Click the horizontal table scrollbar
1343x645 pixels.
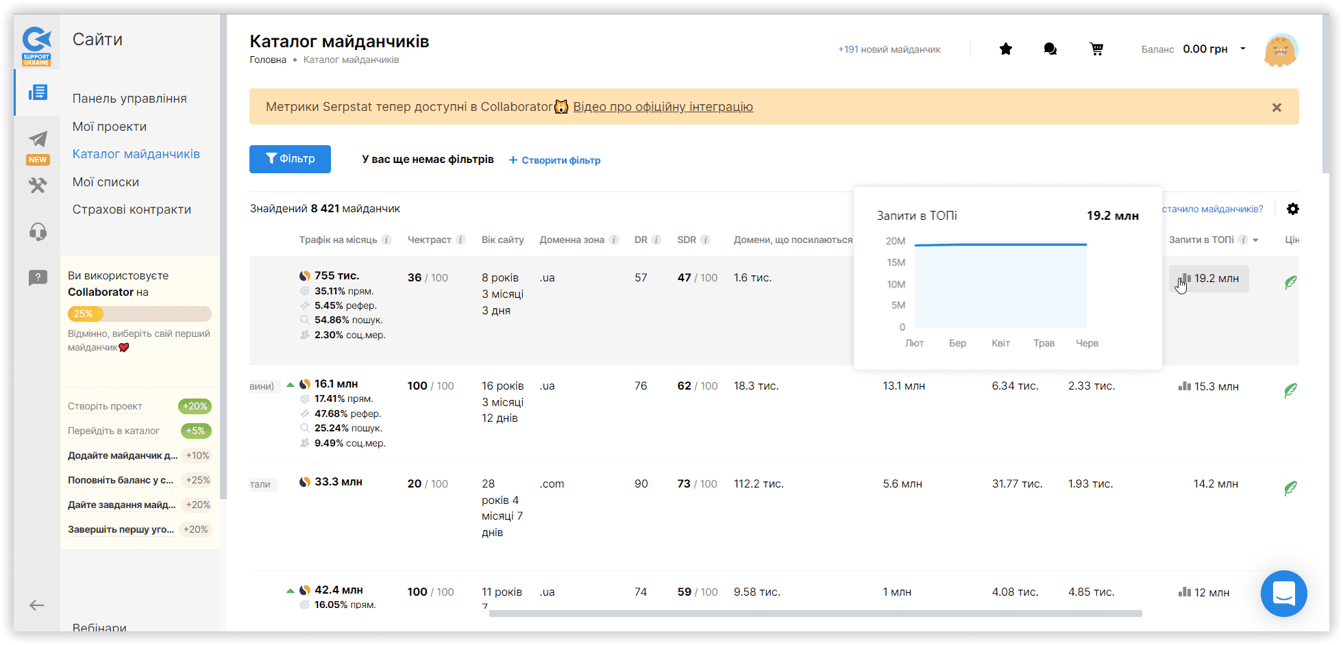point(815,614)
